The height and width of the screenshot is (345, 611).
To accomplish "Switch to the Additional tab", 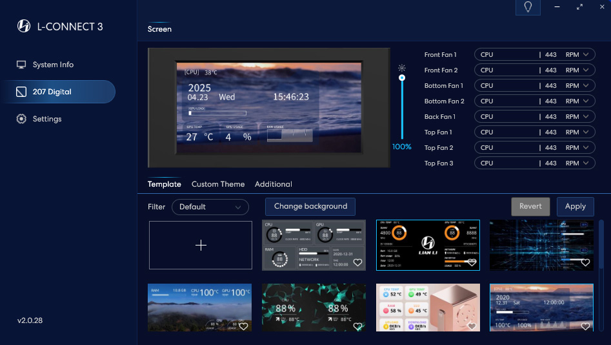I will click(x=274, y=184).
